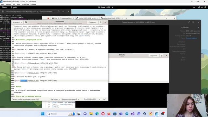Open the Машина menu in VirtualBox

(8, 4)
